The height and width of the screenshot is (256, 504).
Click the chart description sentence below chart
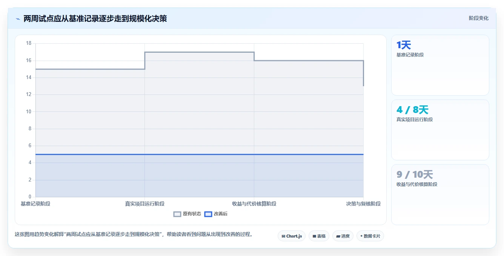(x=134, y=234)
